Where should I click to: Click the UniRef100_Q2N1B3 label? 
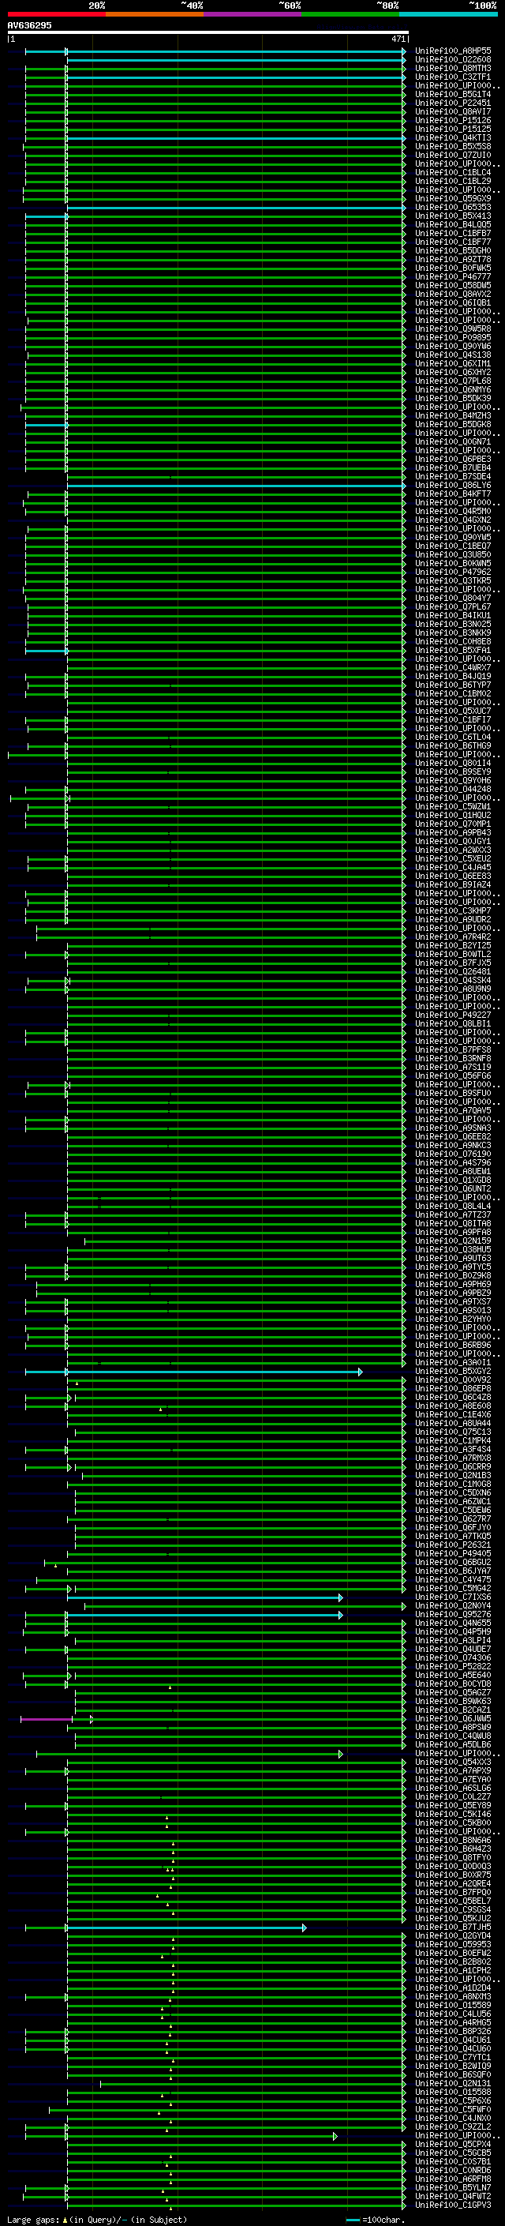453,1476
